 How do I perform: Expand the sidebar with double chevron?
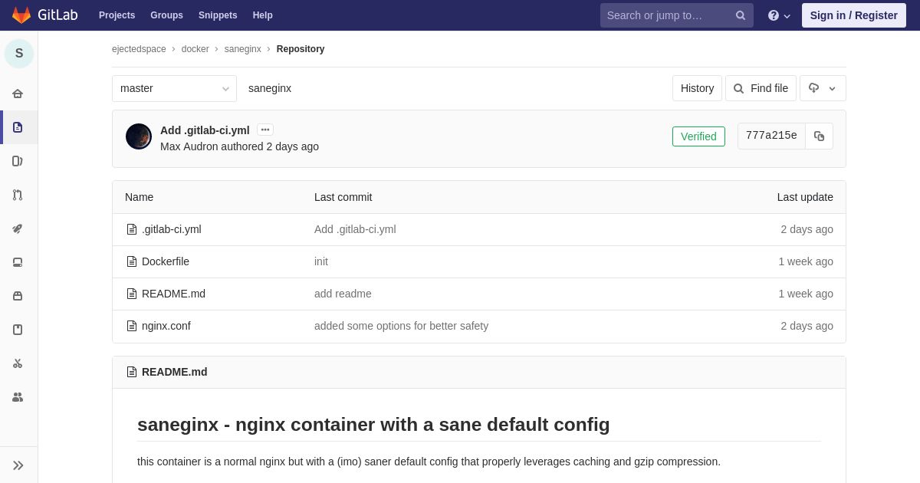pyautogui.click(x=18, y=465)
